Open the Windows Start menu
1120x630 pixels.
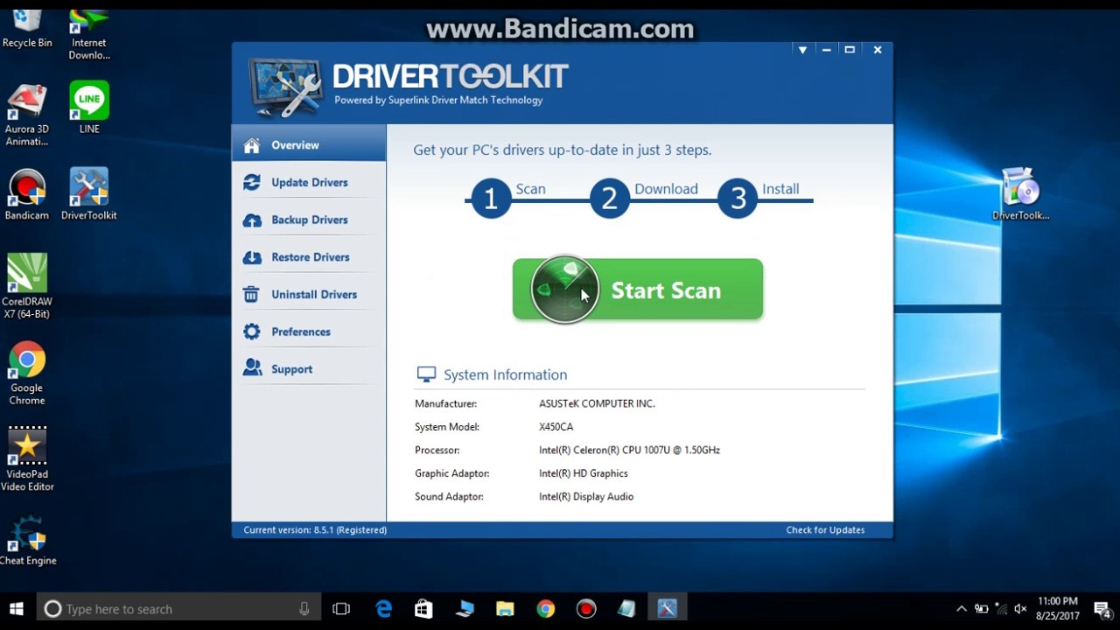point(17,609)
